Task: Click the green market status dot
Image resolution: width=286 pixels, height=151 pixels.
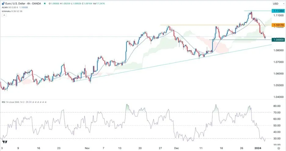Action: [45, 3]
